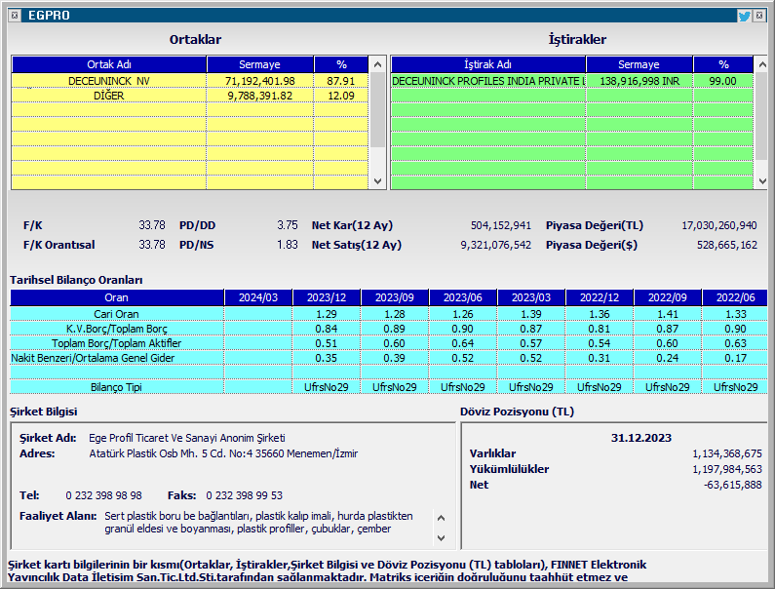Click the 2022/12 period column header
775x589 pixels.
[x=600, y=297]
